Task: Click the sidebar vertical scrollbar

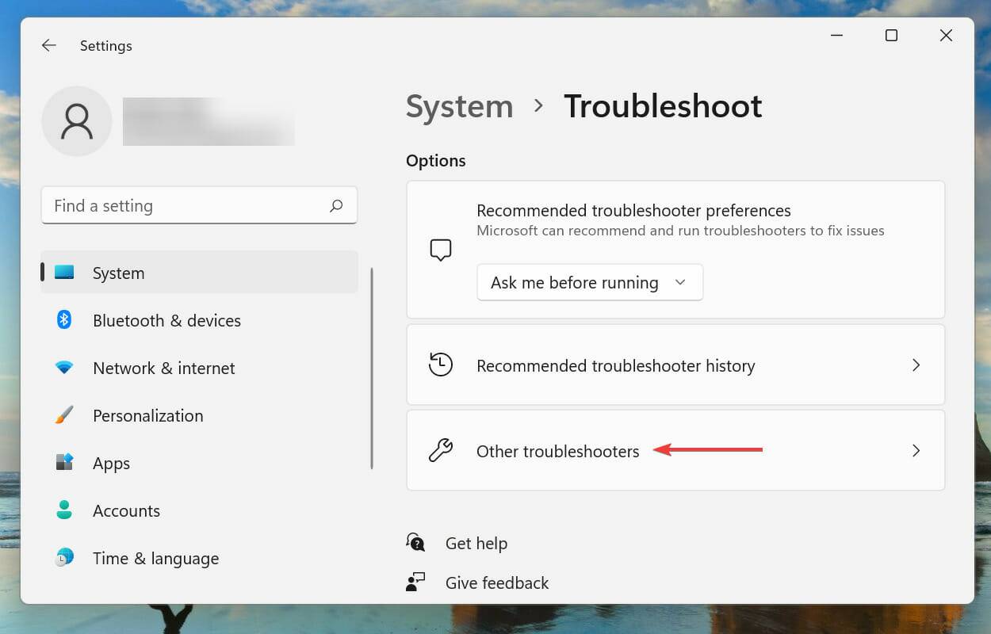Action: (x=371, y=369)
